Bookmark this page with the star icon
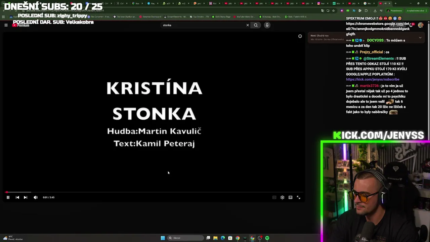The height and width of the screenshot is (242, 430). (x=334, y=10)
